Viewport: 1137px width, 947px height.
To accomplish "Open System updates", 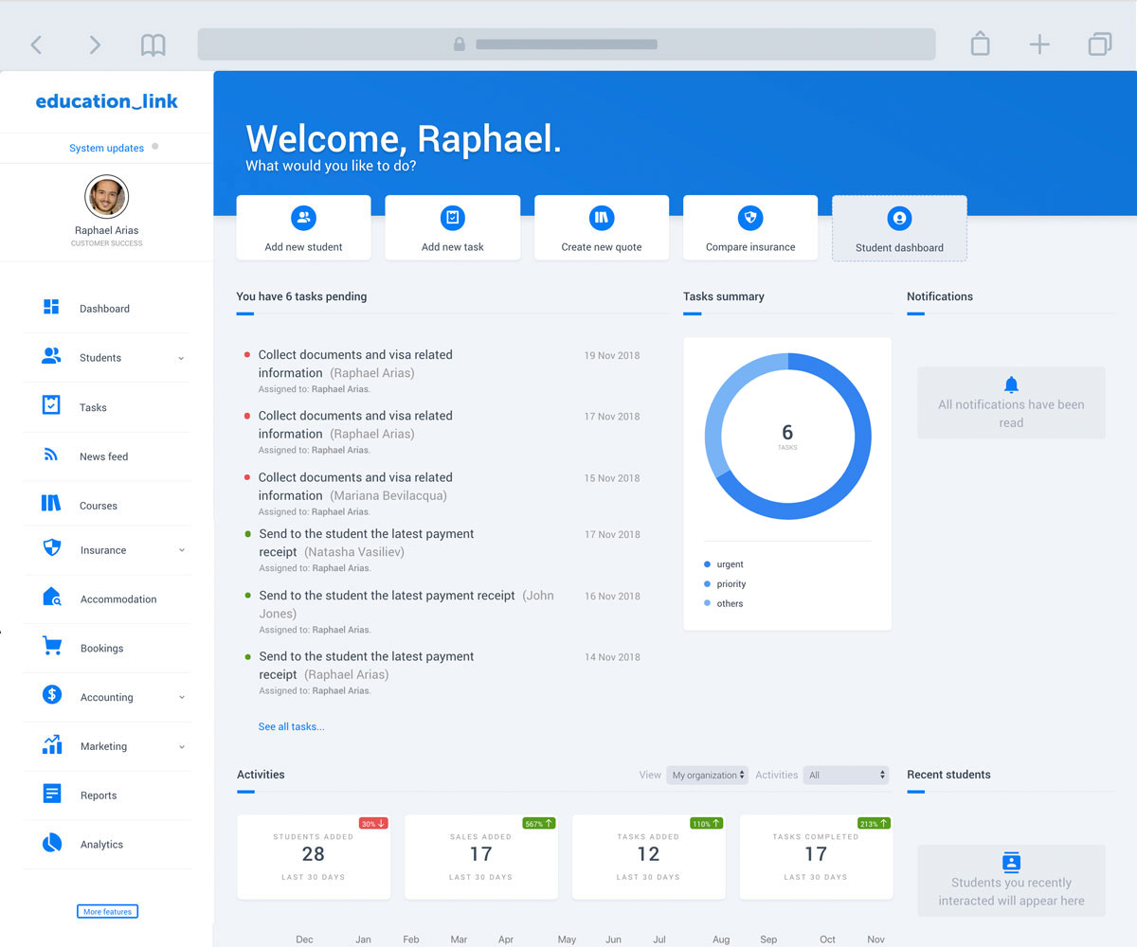I will (106, 148).
